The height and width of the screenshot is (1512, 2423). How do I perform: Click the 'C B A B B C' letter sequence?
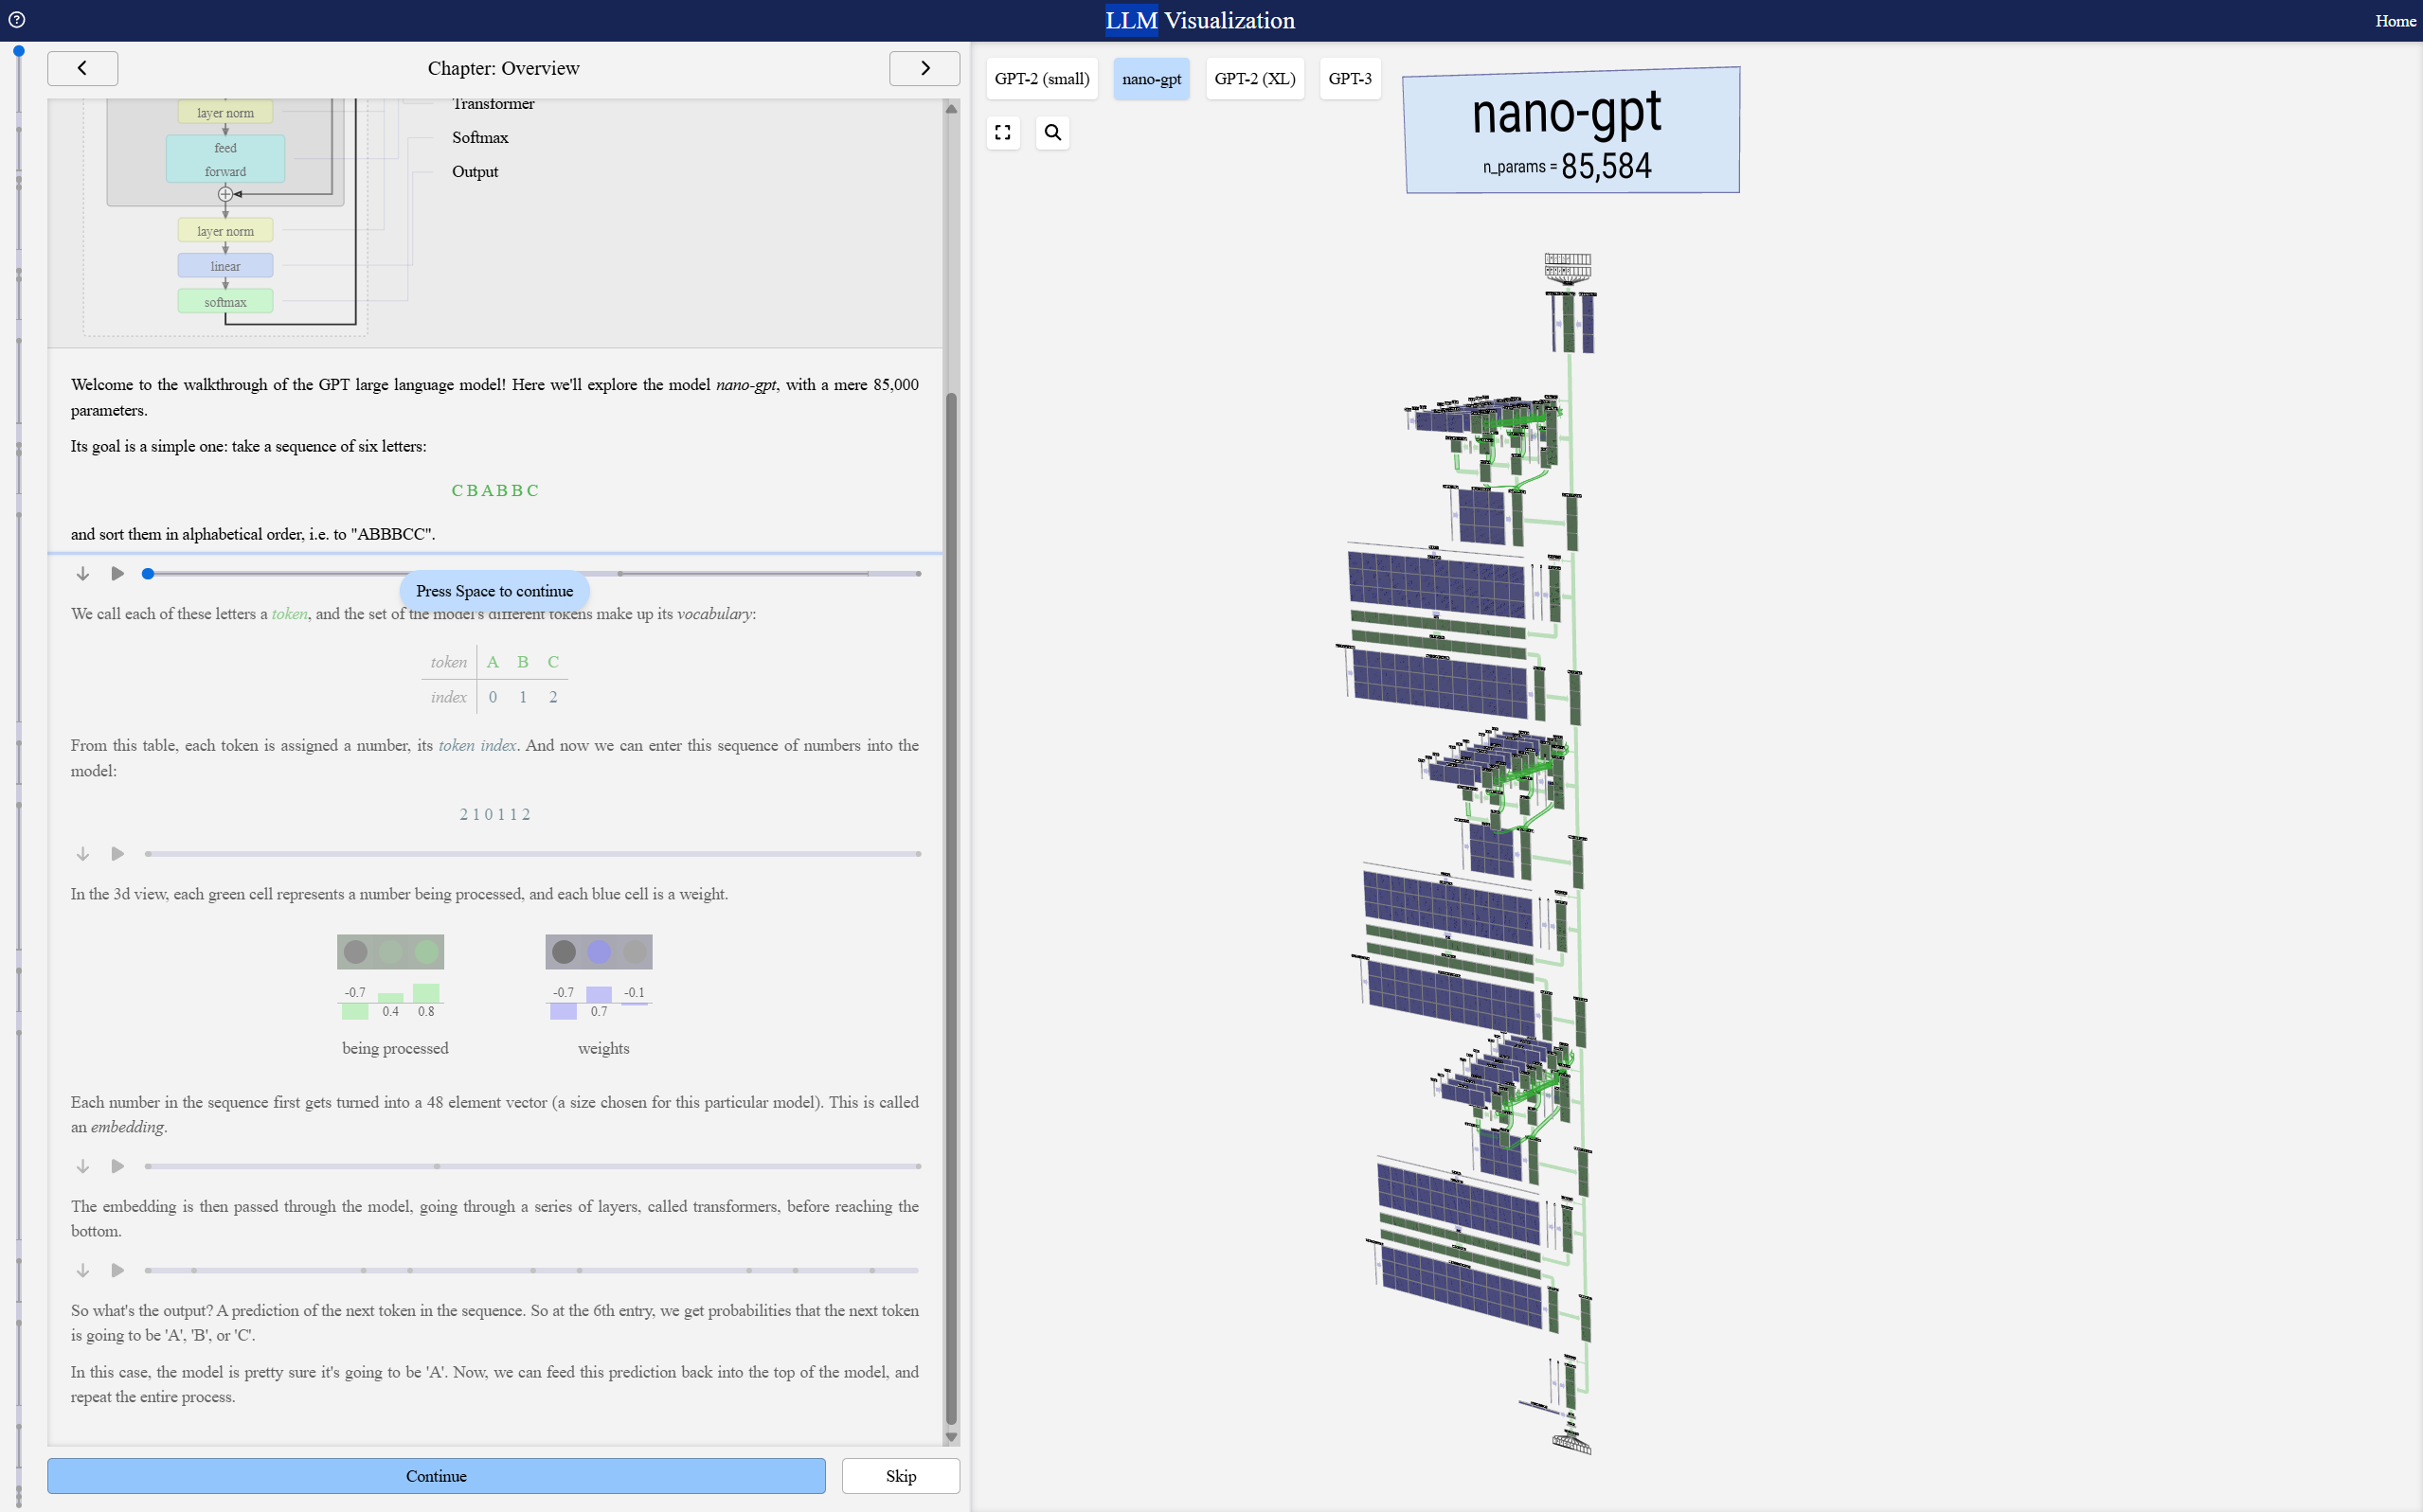tap(495, 491)
